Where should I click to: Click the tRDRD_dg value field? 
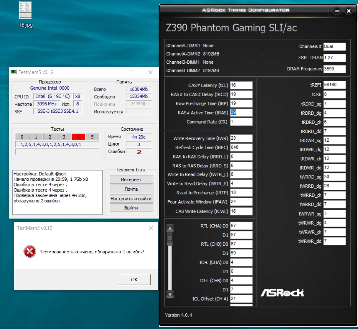point(334,113)
